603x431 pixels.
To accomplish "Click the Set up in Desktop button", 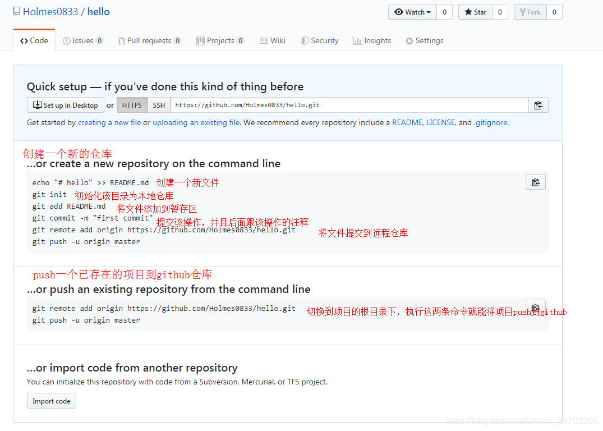I will 66,105.
